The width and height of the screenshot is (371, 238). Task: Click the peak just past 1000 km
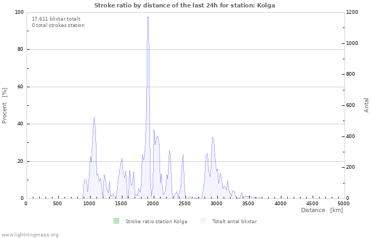[x=94, y=118]
